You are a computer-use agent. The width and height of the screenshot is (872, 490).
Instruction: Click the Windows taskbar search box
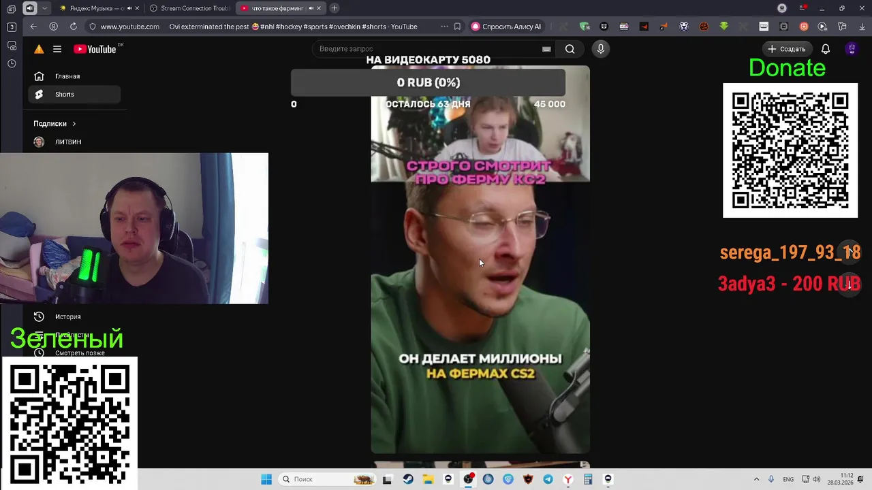pos(328,479)
